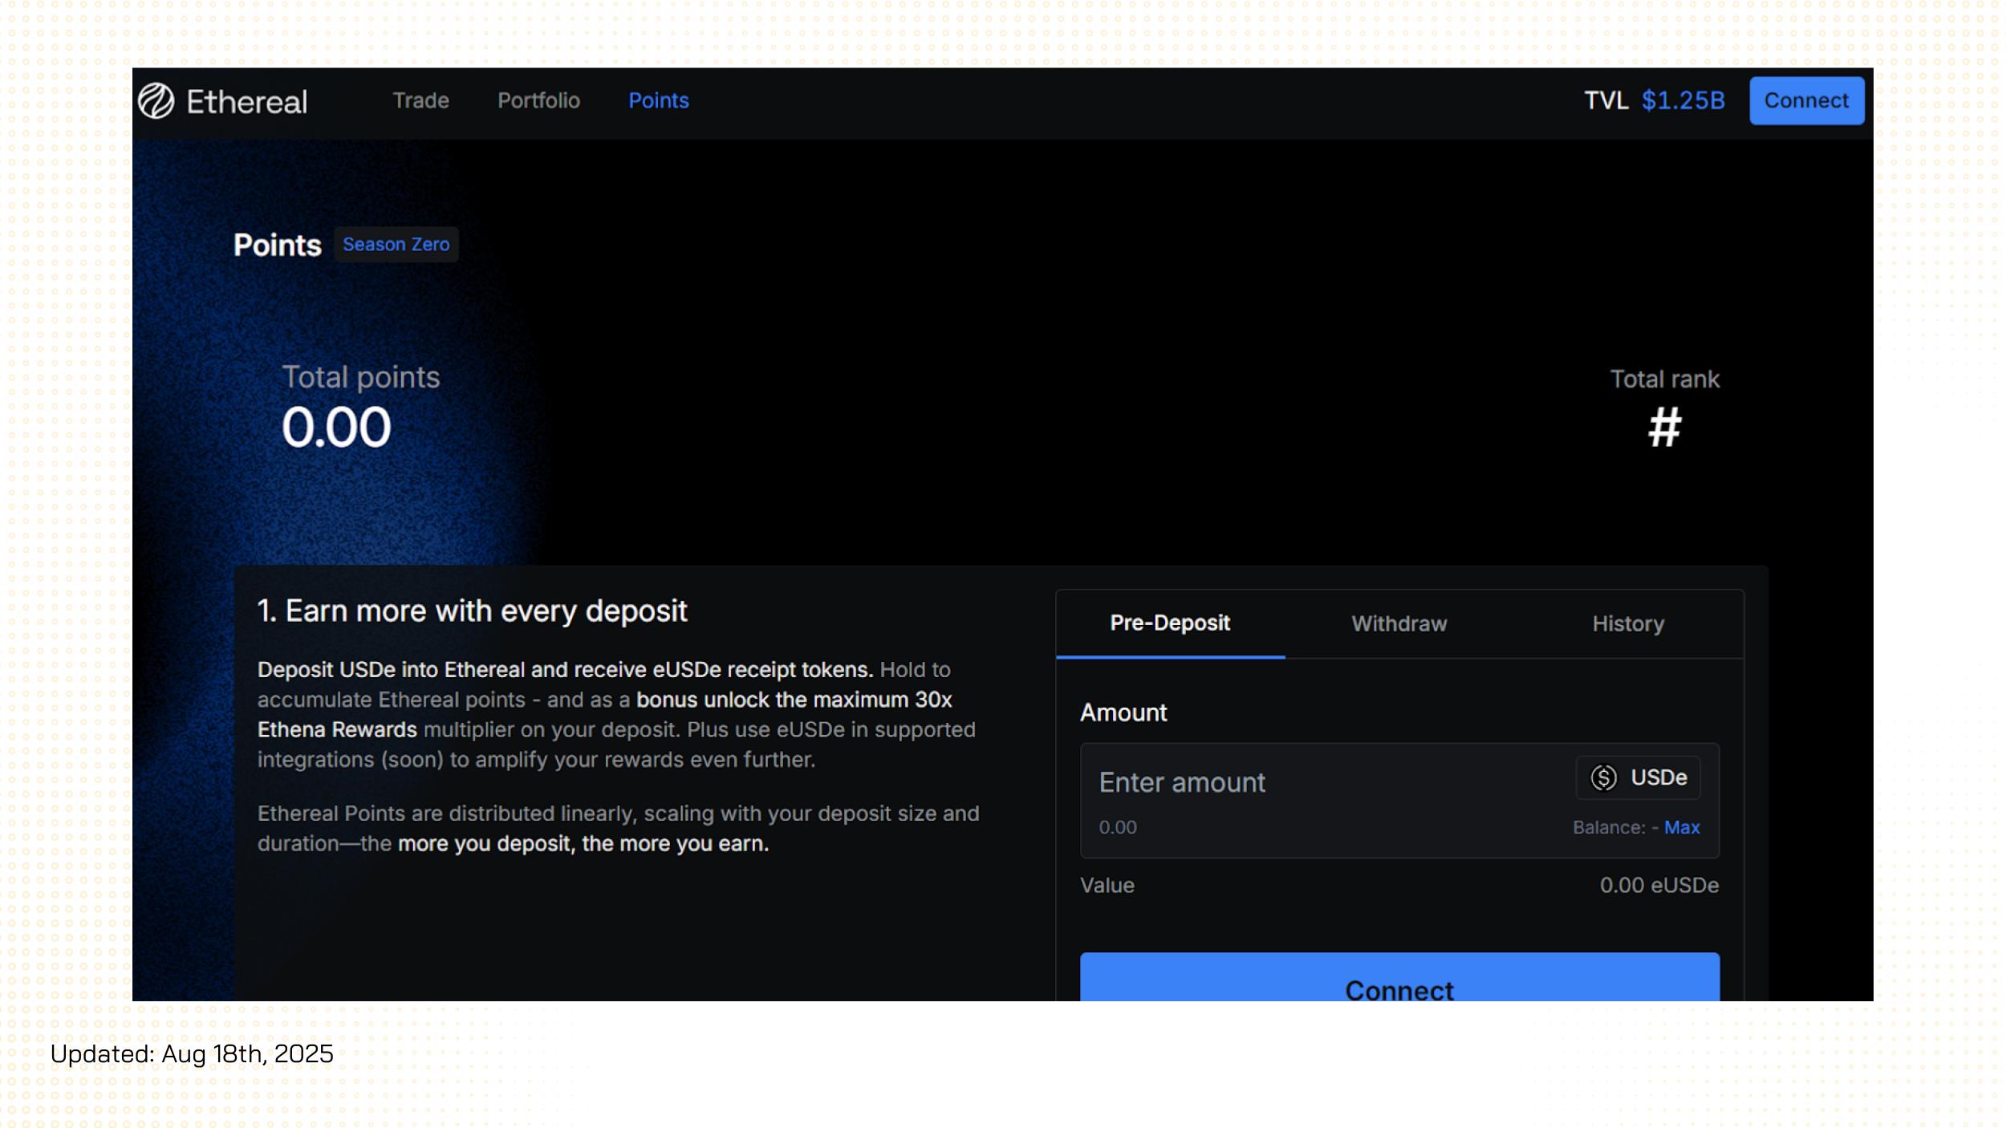Click the 'Points' page heading
Image resolution: width=2006 pixels, height=1128 pixels.
[278, 245]
